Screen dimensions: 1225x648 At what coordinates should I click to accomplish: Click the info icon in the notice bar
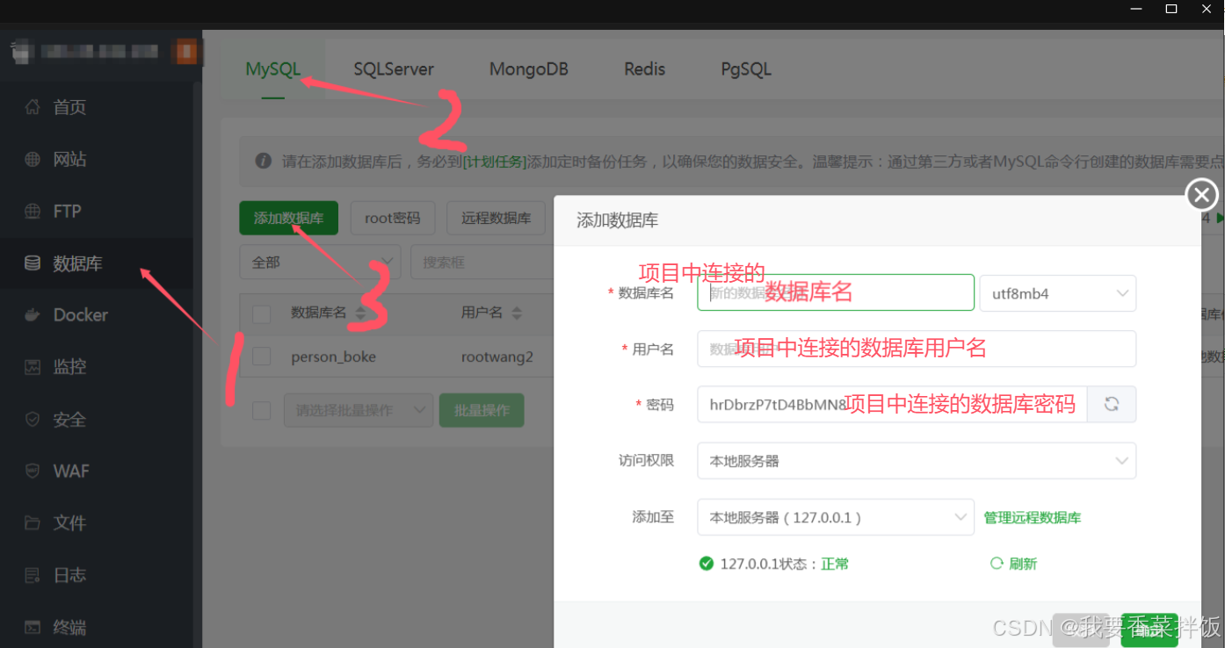click(x=263, y=162)
